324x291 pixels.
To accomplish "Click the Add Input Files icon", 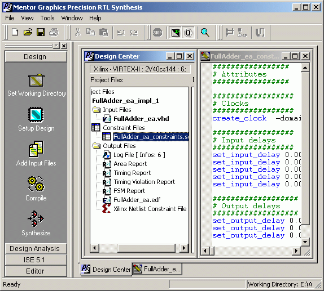I will (36, 149).
